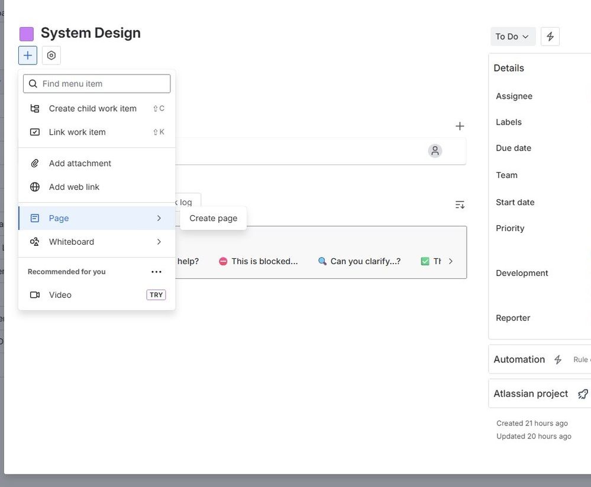Click Create page in submenu
This screenshot has width=591, height=487.
point(214,218)
